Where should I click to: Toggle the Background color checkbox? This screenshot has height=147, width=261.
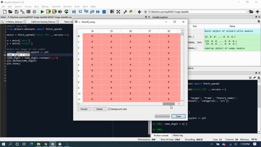pyautogui.click(x=109, y=109)
